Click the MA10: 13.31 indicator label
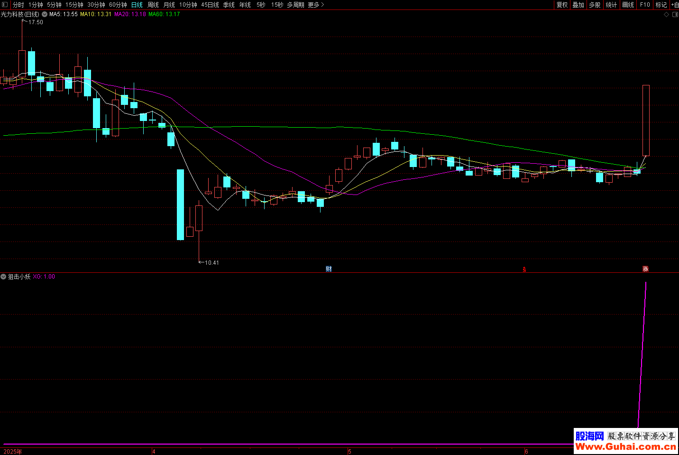The height and width of the screenshot is (455, 679). coord(96,14)
